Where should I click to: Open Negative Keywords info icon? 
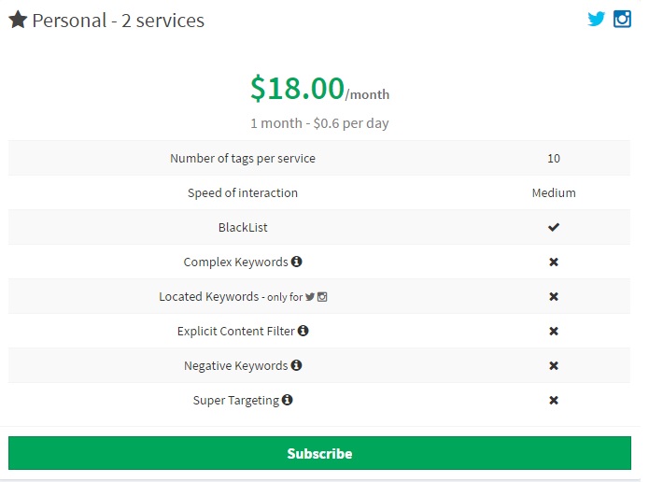tap(296, 365)
